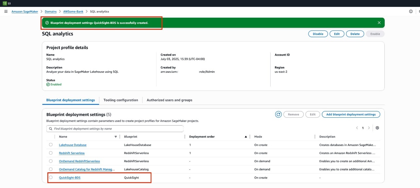Open OnDemand RedshiftServerless link
The height and width of the screenshot is (188, 420).
79,161
